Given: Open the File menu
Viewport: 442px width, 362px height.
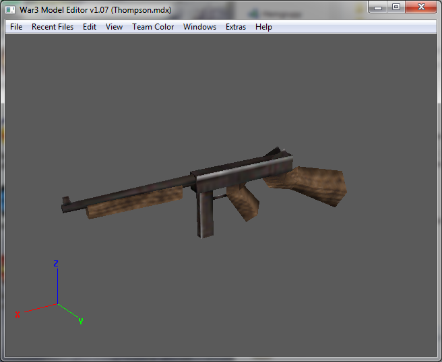Looking at the screenshot, I should coord(16,27).
